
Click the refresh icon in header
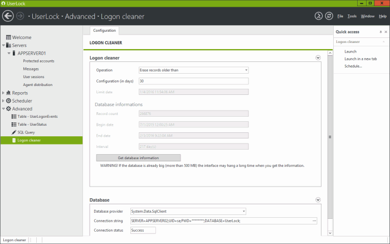click(x=329, y=16)
